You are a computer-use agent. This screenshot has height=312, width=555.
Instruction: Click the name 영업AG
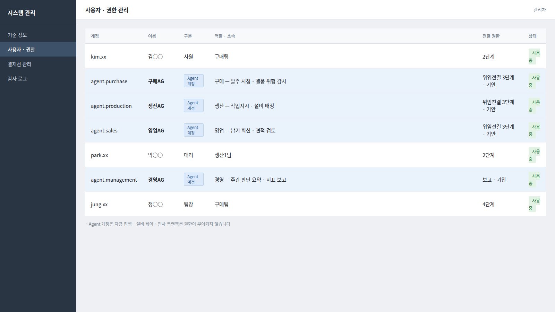[156, 130]
